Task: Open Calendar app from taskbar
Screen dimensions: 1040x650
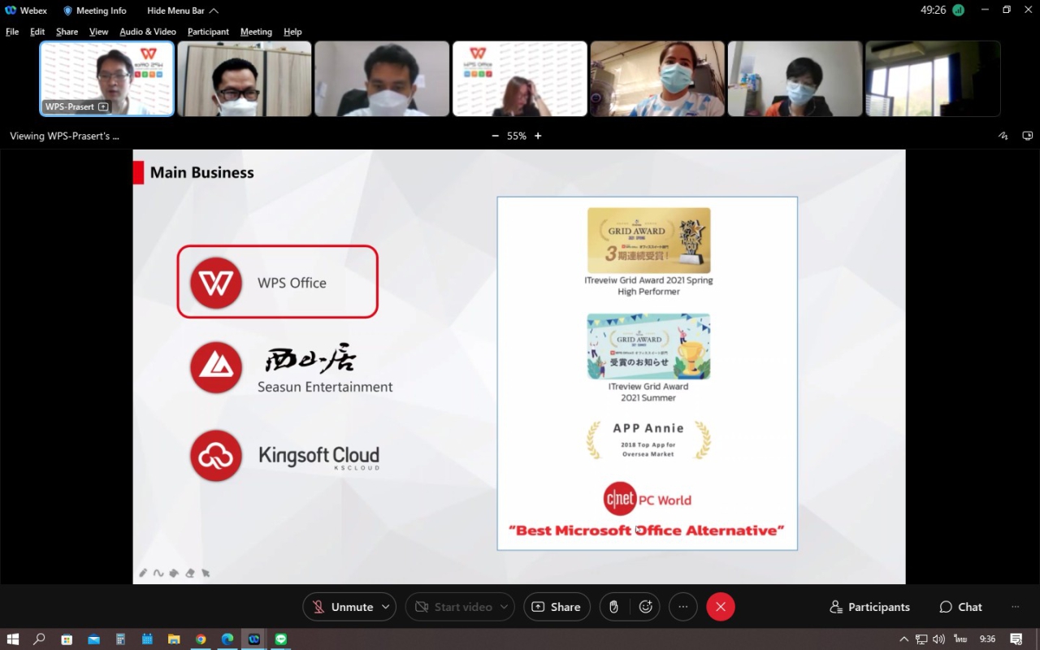Action: point(147,639)
